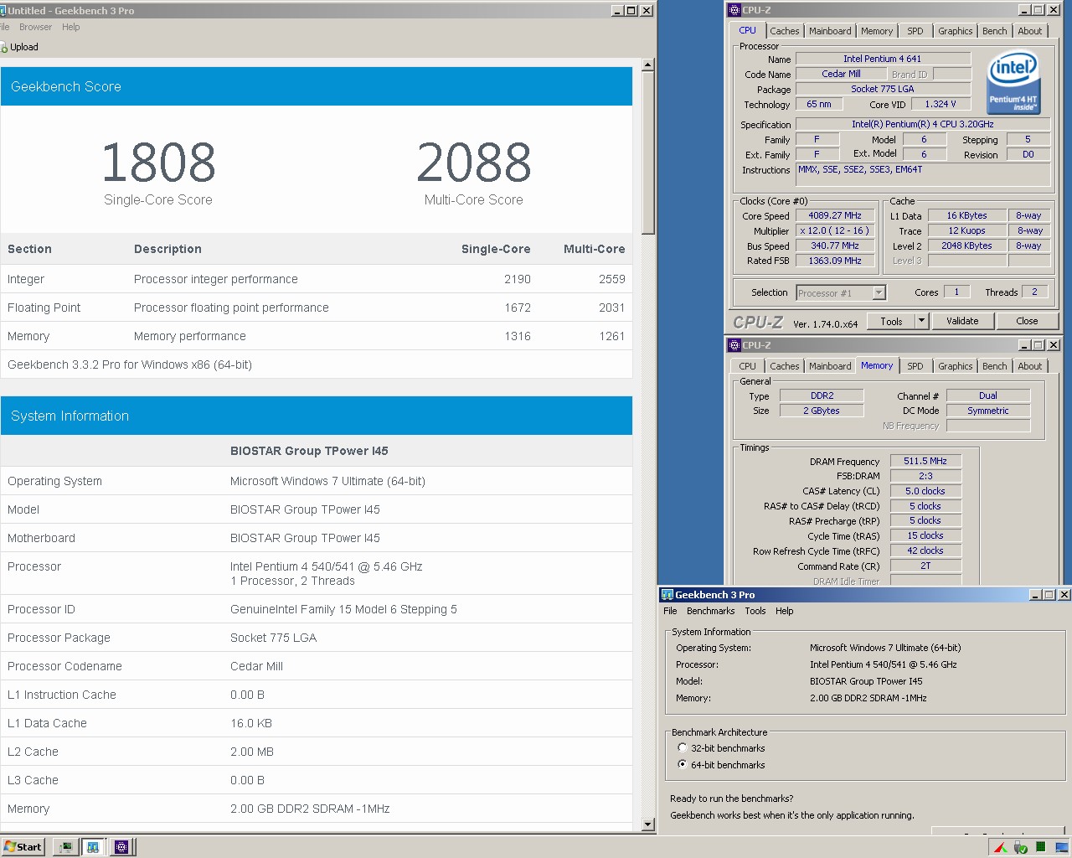Click the Processor Codename value Cedar Mill
The width and height of the screenshot is (1072, 858).
coord(256,666)
